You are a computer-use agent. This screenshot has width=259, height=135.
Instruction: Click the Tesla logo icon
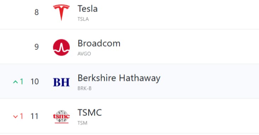[61, 13]
